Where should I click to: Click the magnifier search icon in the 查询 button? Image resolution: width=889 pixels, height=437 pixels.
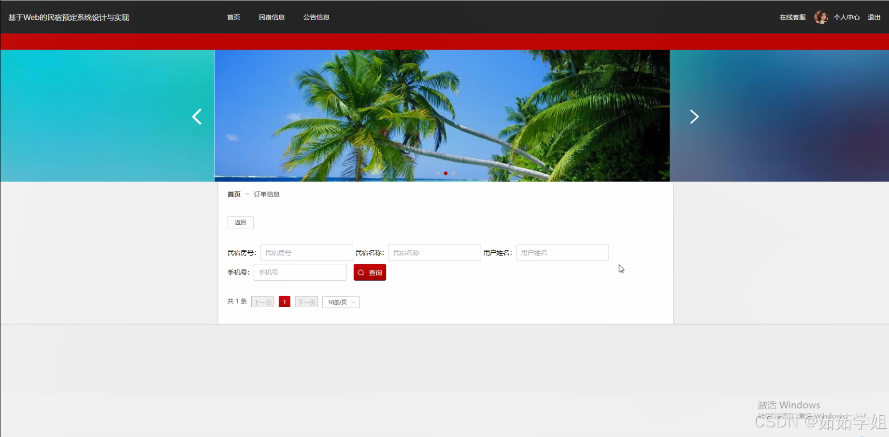tap(361, 273)
